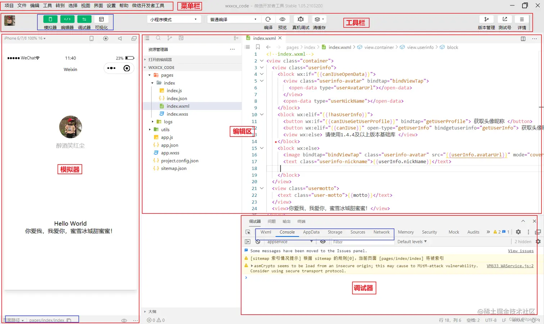Click the clear cache (清缓存) icon

point(318,19)
